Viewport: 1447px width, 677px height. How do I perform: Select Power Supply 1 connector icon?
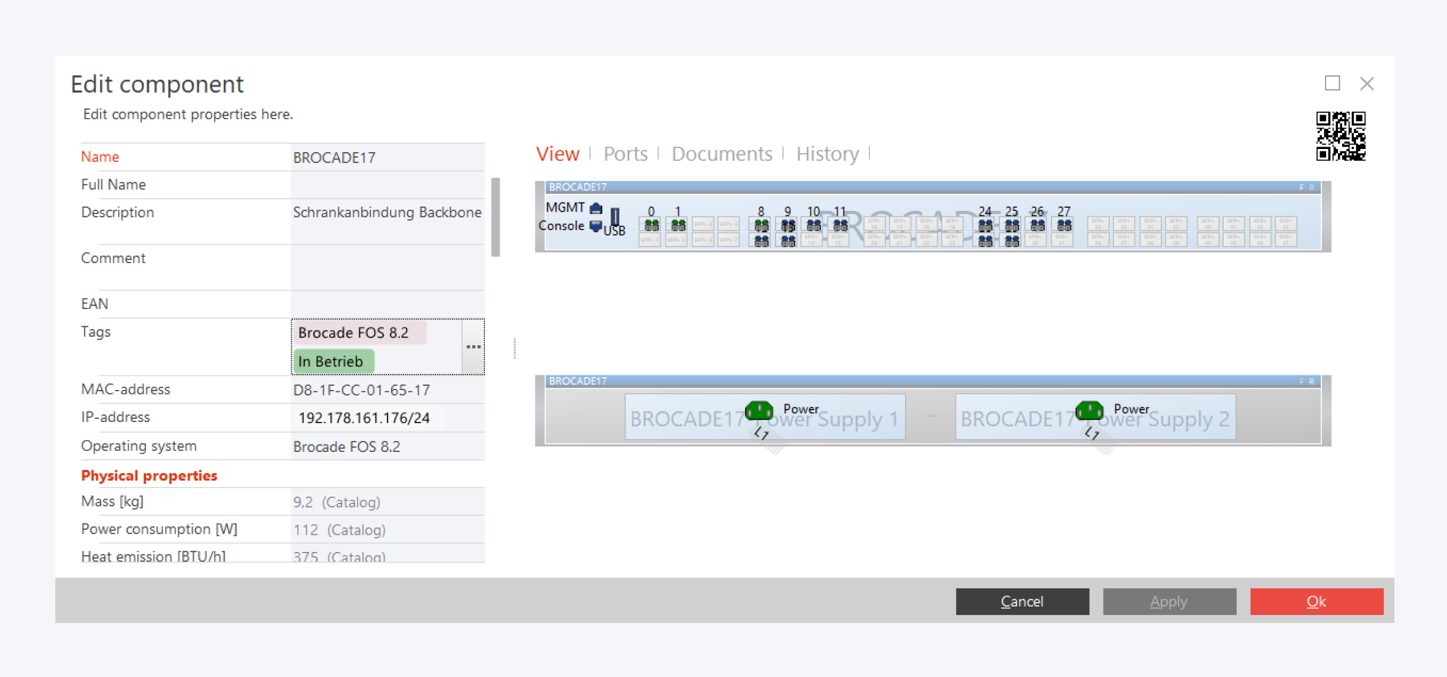click(759, 410)
